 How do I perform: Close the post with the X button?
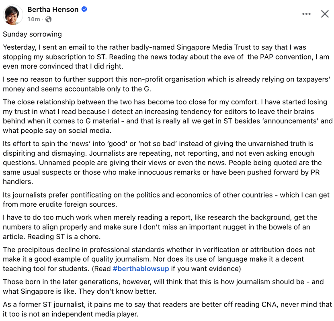tap(325, 14)
